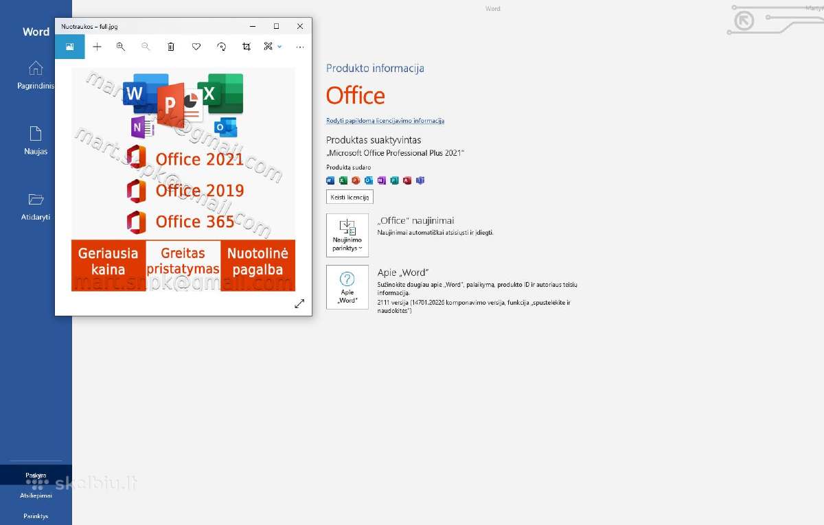Open the Naujinimo parinktys dropdown button

[347, 235]
